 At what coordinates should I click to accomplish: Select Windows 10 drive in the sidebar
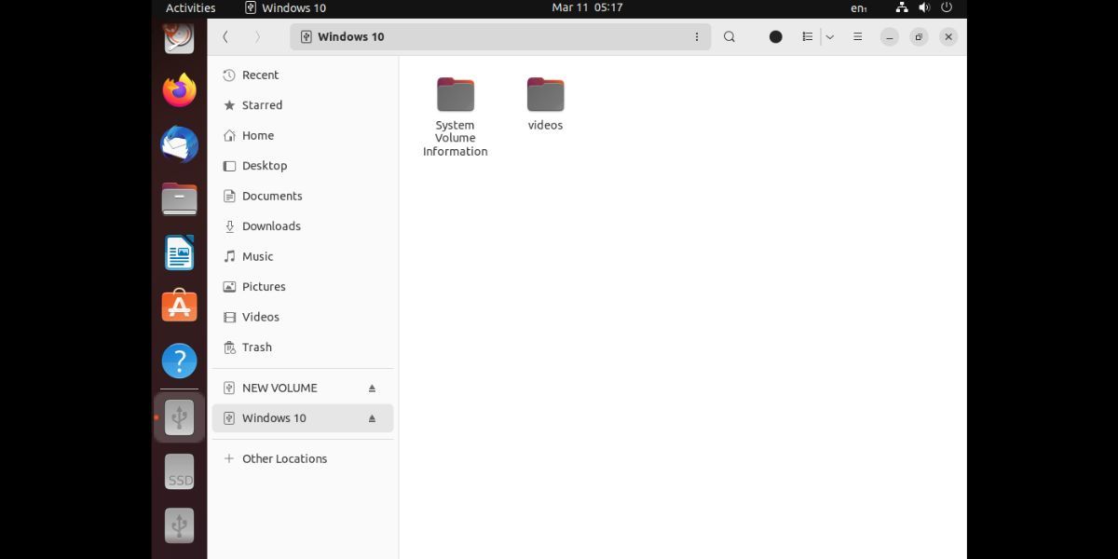click(303, 418)
